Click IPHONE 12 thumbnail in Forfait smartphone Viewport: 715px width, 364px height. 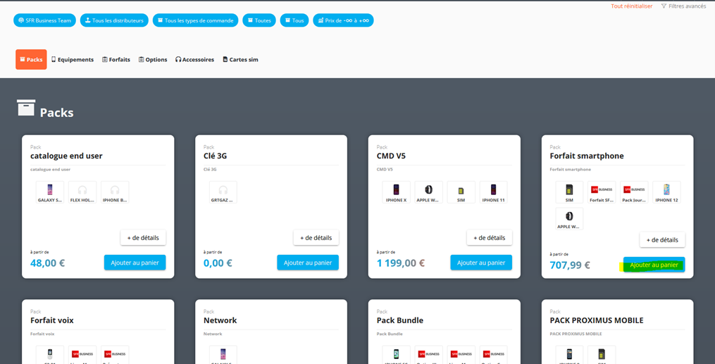(666, 192)
